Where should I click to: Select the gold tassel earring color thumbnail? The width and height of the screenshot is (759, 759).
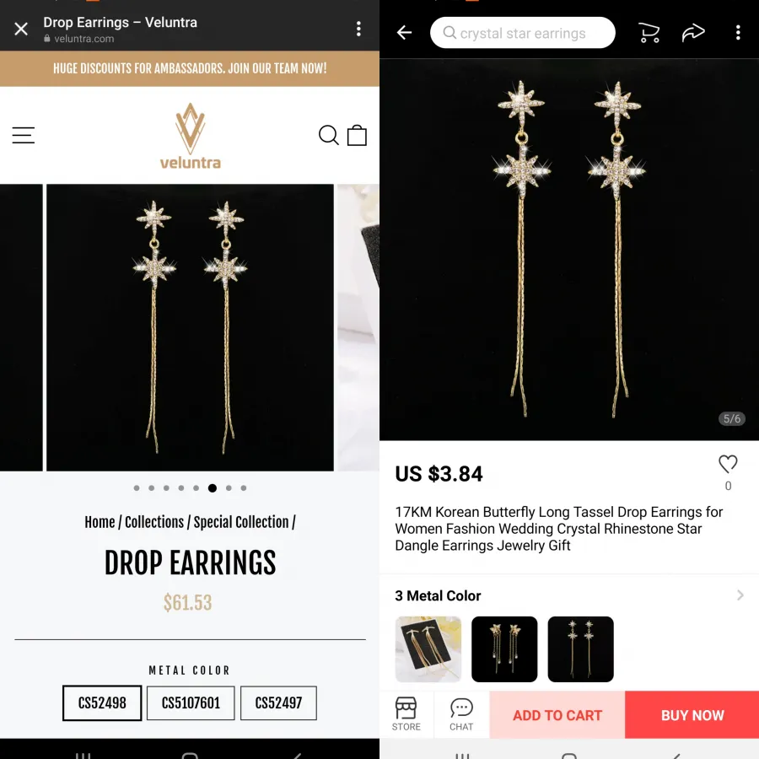428,649
